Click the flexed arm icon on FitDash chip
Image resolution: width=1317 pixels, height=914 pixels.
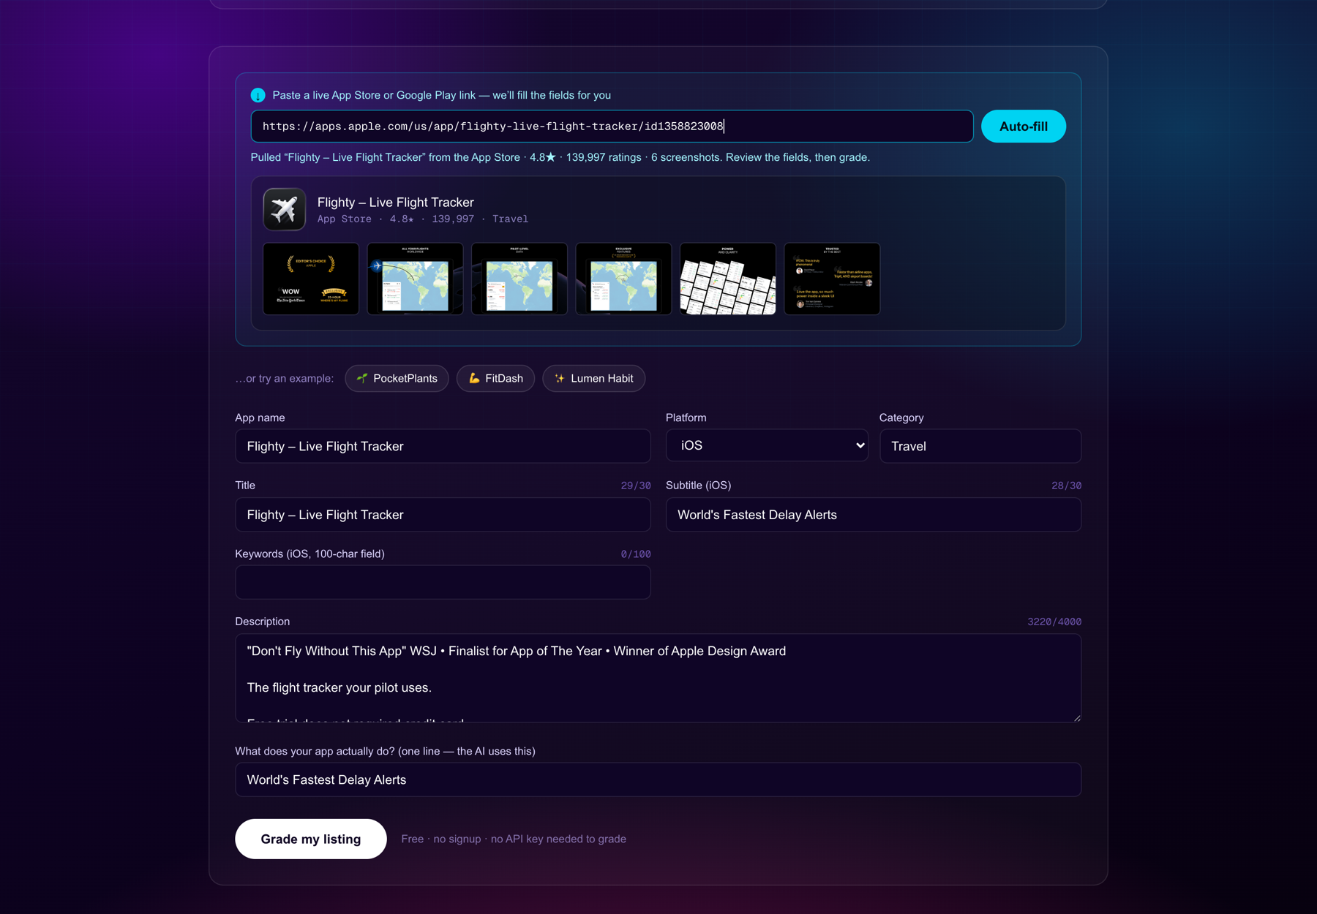click(474, 378)
